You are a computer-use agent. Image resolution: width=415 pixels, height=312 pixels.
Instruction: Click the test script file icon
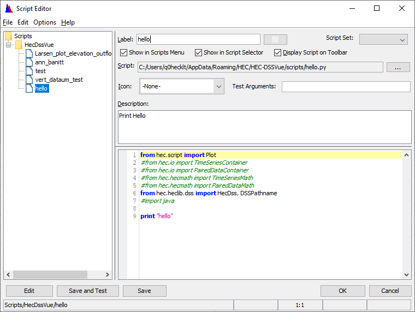click(29, 71)
